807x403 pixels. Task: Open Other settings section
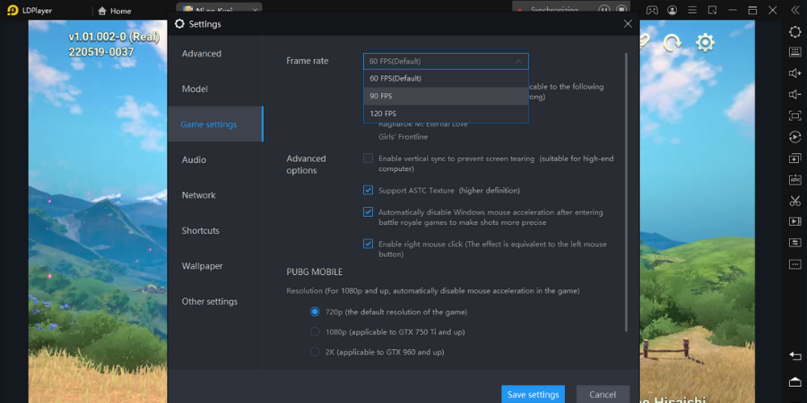click(x=215, y=302)
